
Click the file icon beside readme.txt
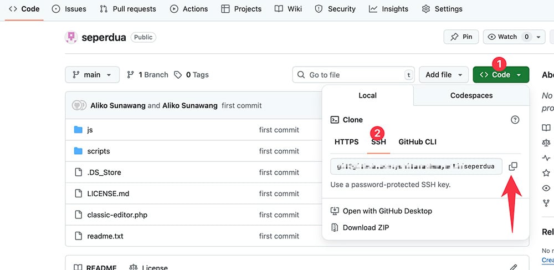pyautogui.click(x=78, y=236)
